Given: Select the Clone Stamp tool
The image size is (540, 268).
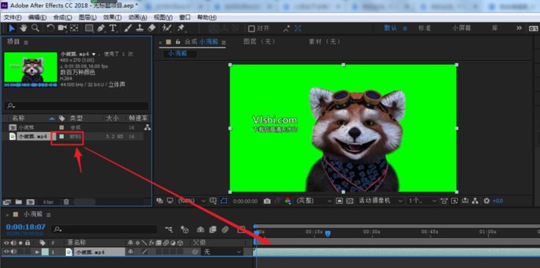Looking at the screenshot, I should [140, 28].
